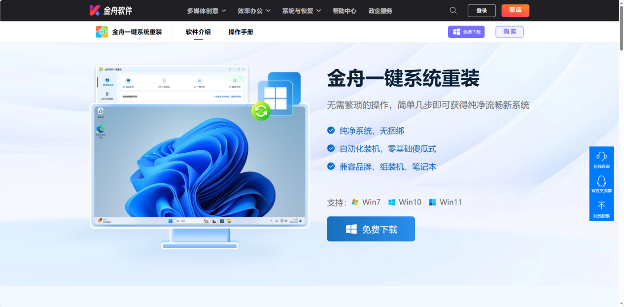
Task: Click the back-to-top arrow icon on the right
Action: coord(601,205)
